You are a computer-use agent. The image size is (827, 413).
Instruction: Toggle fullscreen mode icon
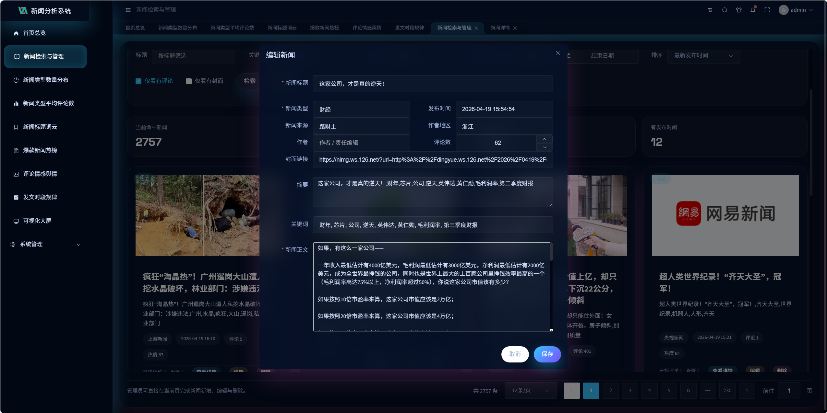coord(767,10)
